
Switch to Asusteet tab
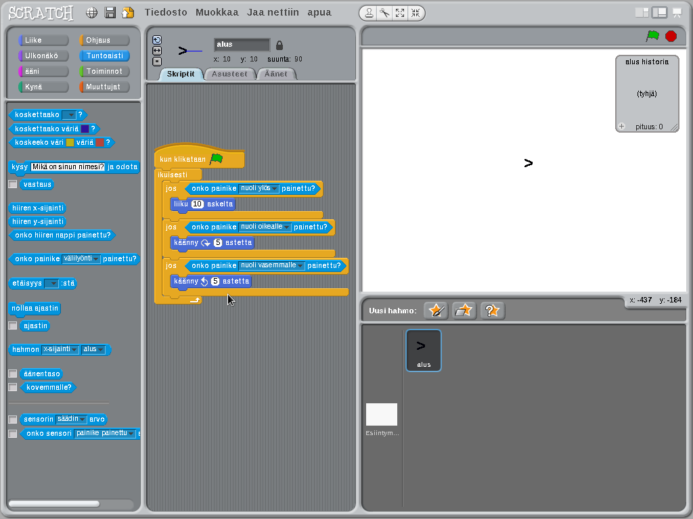click(229, 74)
